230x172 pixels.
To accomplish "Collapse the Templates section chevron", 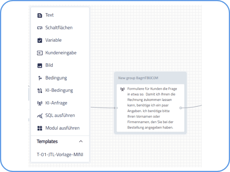I will [x=81, y=141].
